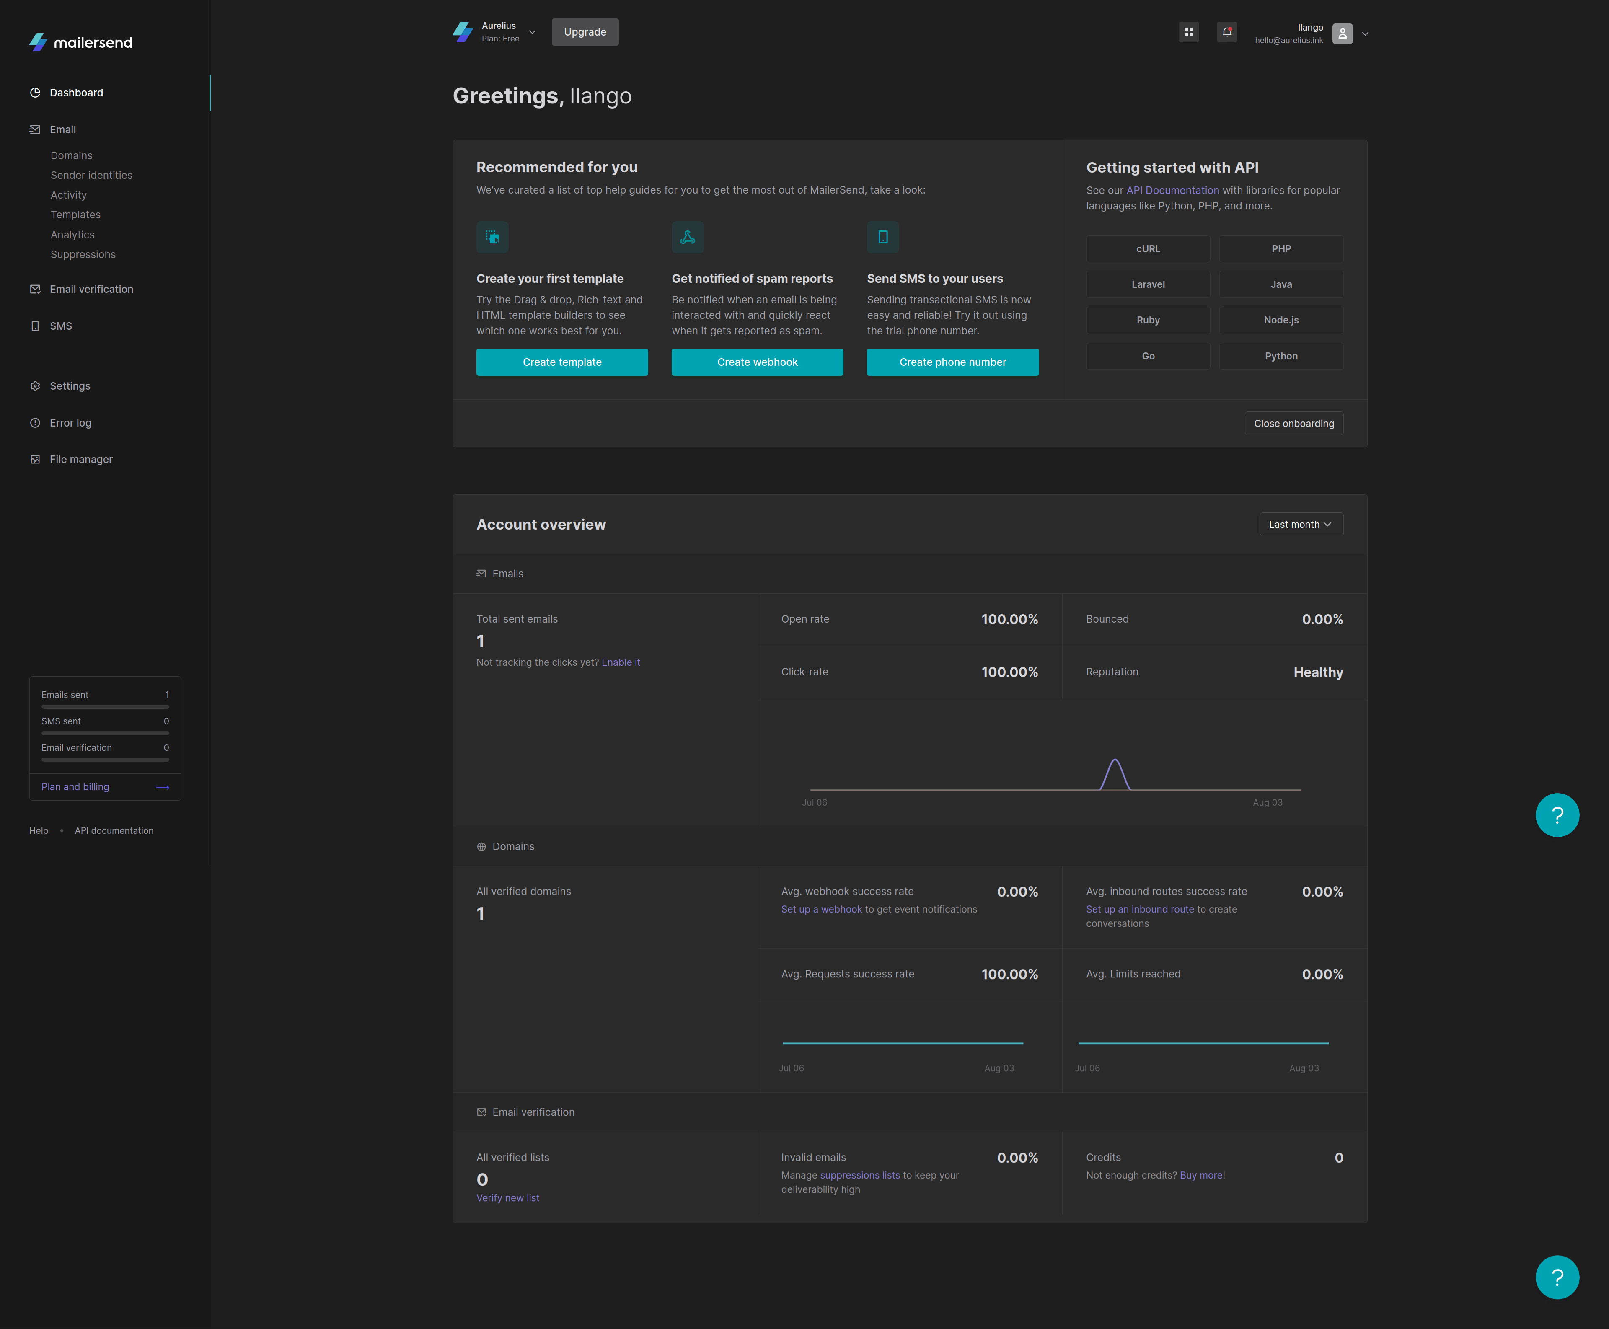Image resolution: width=1609 pixels, height=1329 pixels.
Task: Click the Create template button
Action: [561, 362]
